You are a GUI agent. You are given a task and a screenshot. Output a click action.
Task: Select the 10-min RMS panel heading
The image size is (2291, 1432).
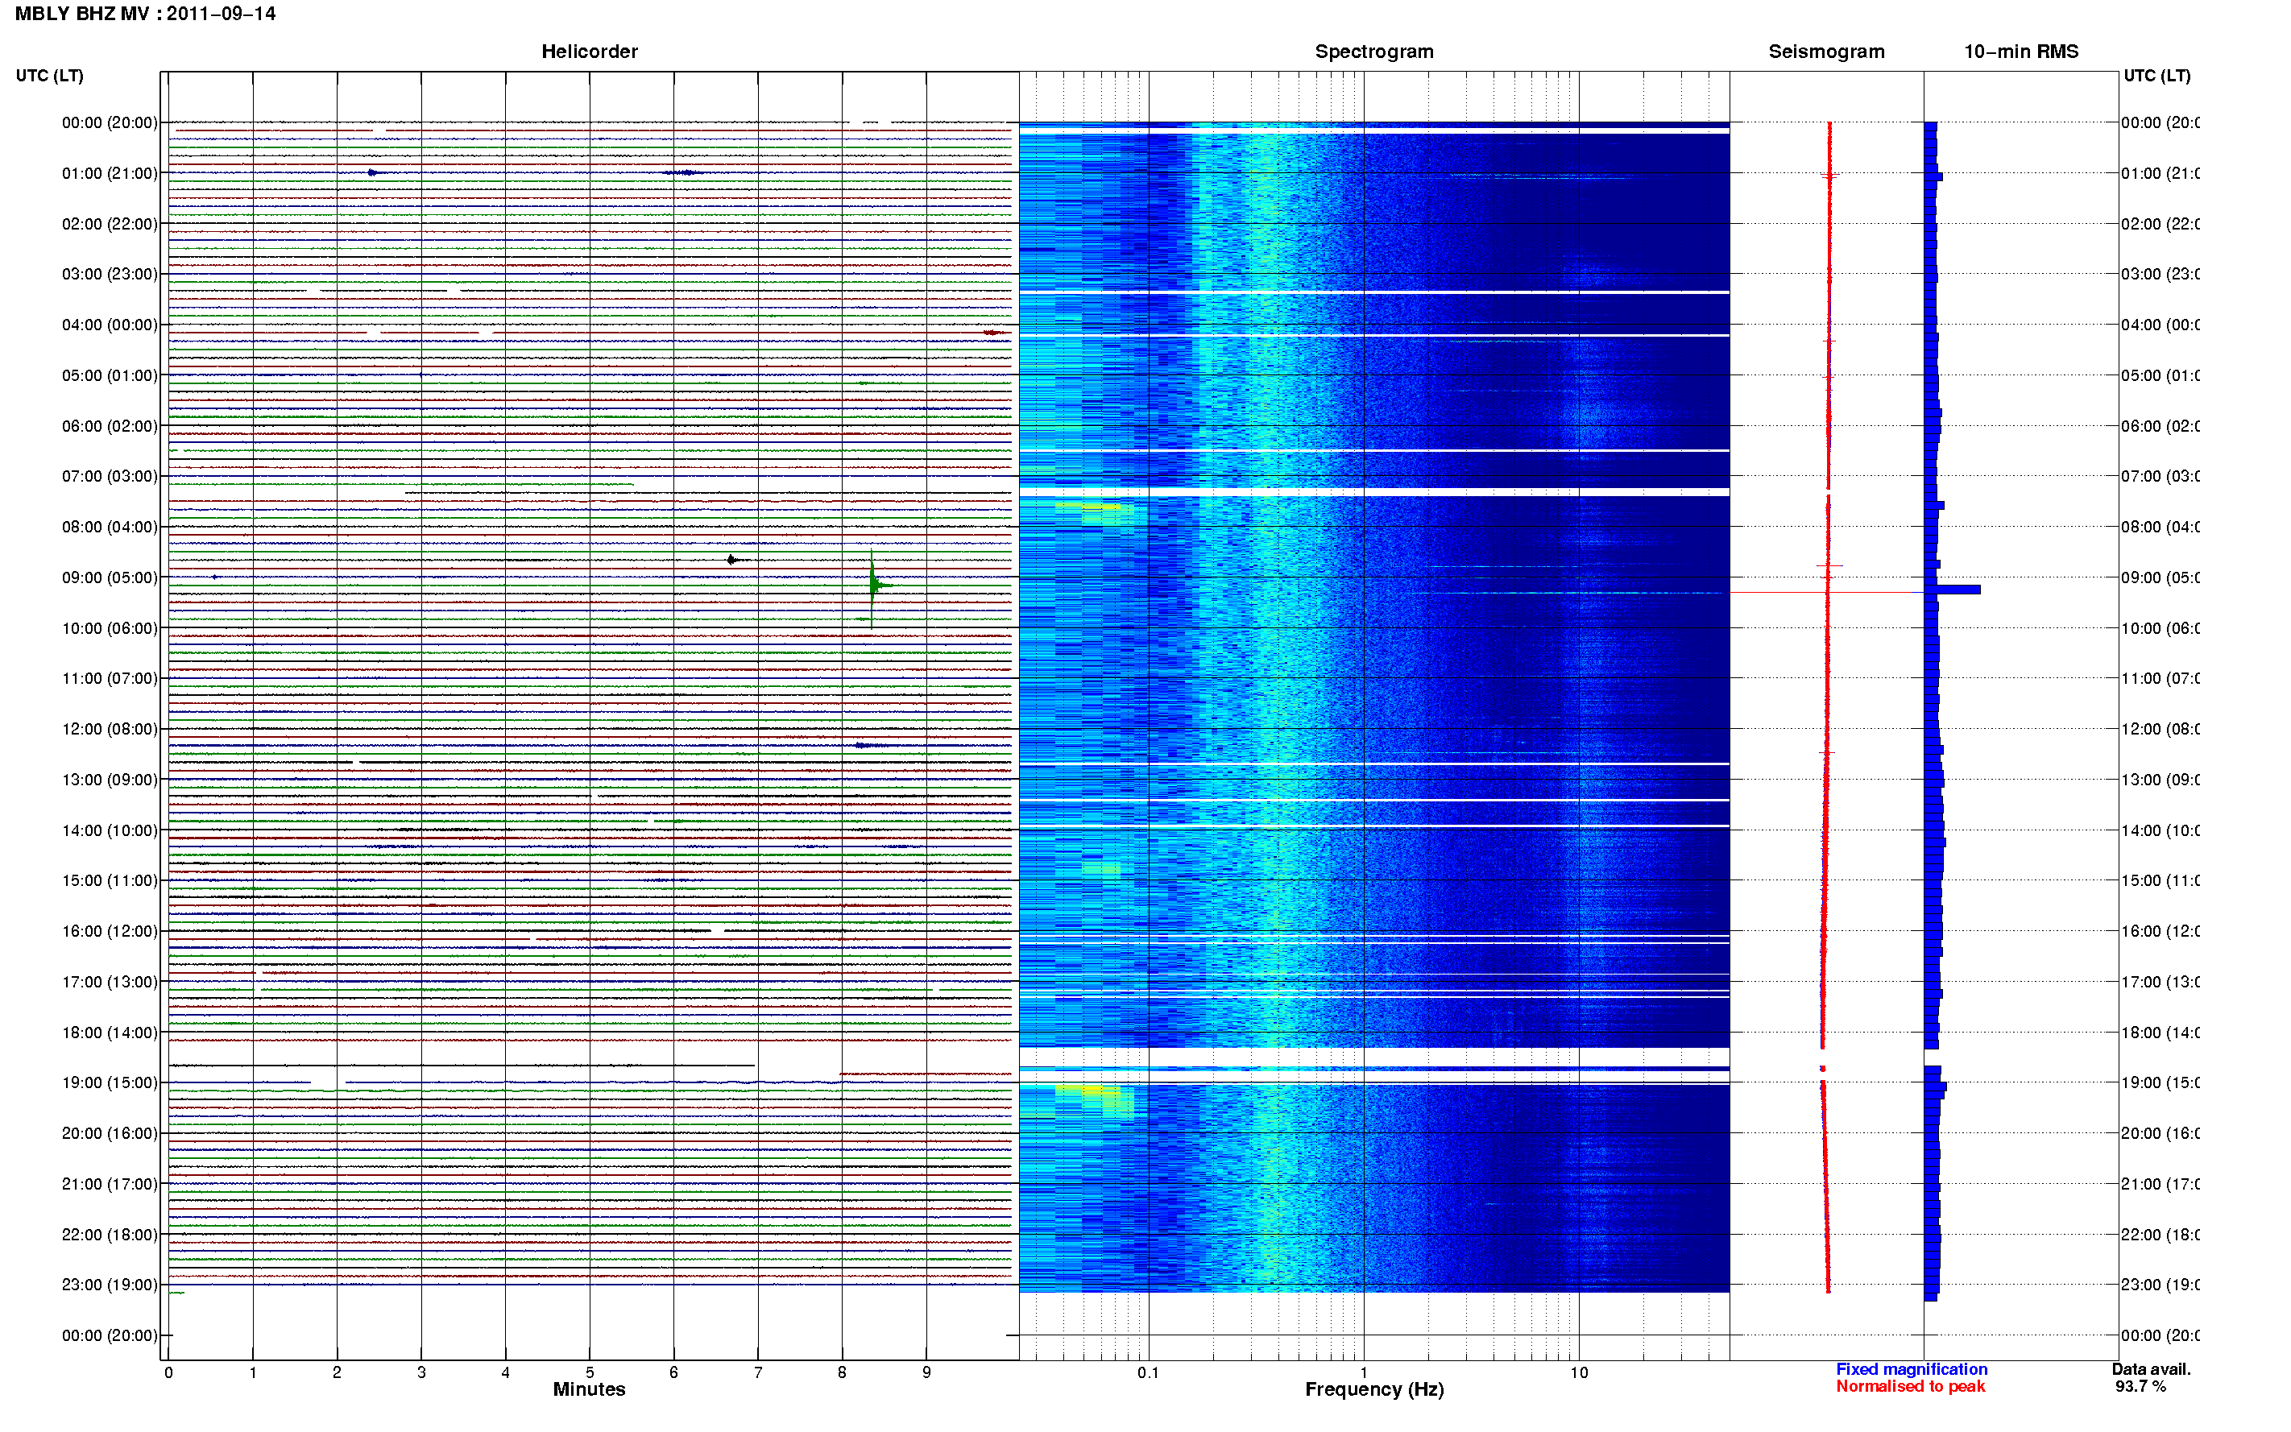tap(2020, 52)
